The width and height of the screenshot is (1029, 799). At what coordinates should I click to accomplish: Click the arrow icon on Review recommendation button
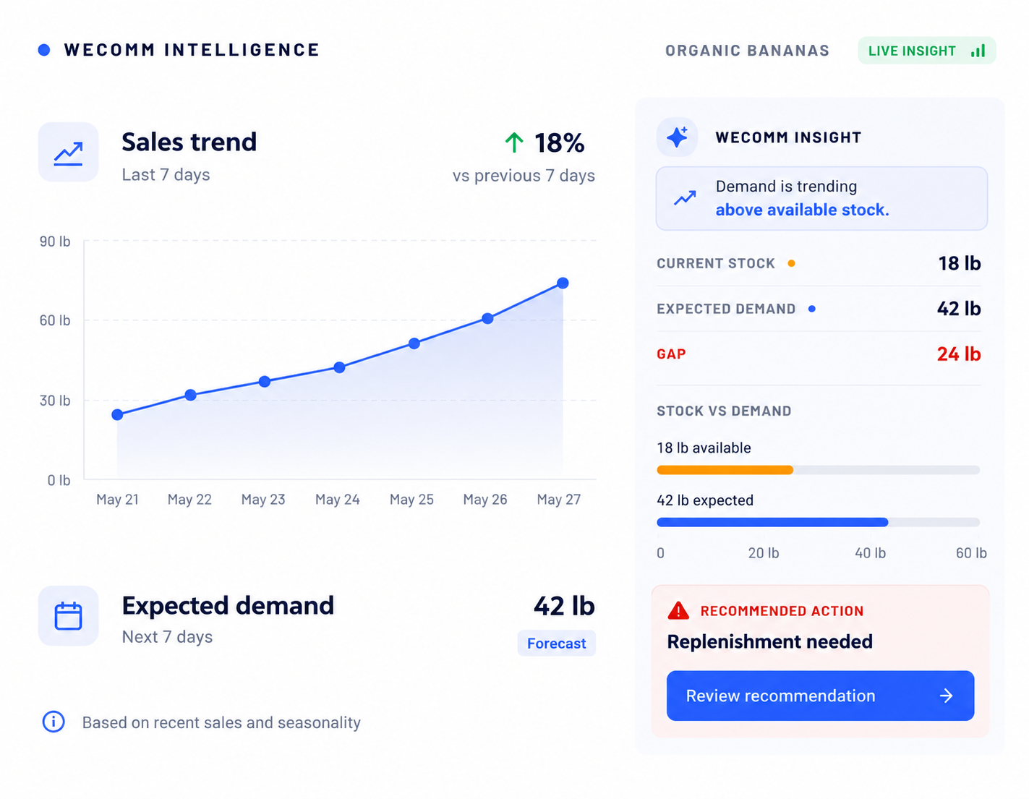946,696
